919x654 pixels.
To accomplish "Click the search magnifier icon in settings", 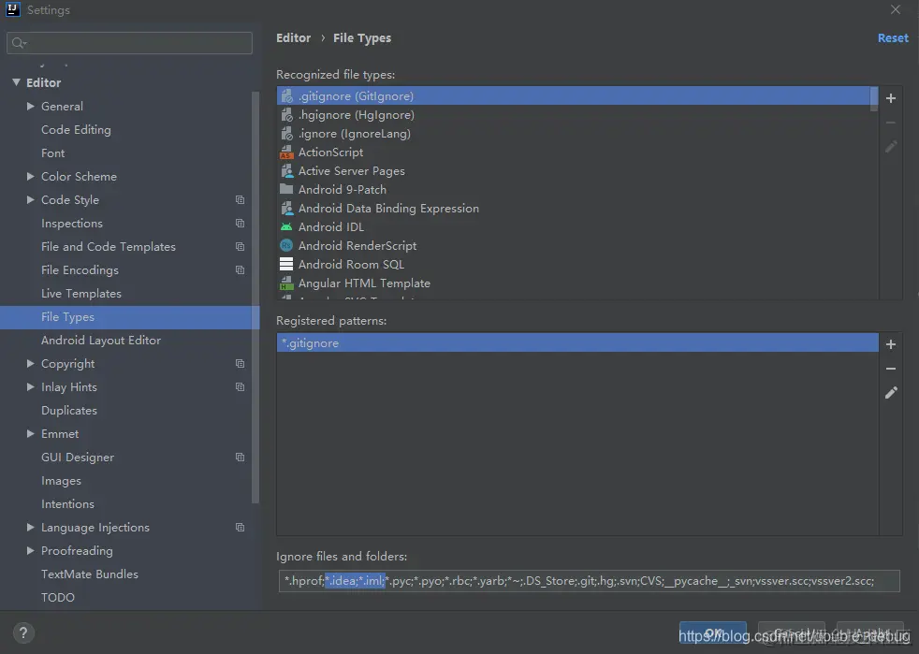I will (x=19, y=43).
